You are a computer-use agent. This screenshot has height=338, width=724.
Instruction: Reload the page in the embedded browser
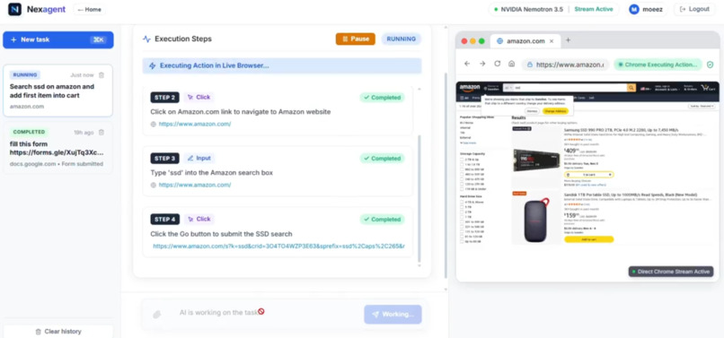click(498, 64)
